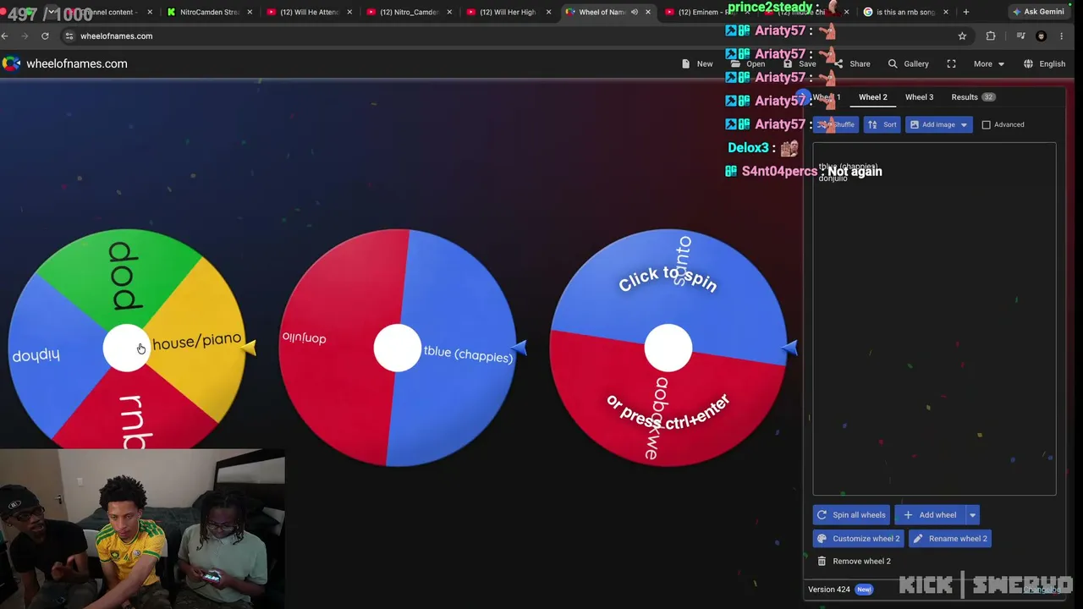The height and width of the screenshot is (609, 1083).
Task: Open the browser extensions puzzle icon
Action: (x=991, y=36)
